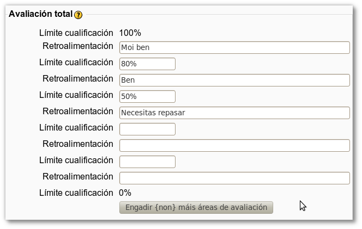Viewport: 362px width, 229px height.
Task: Click empty grade boundary field below "Necesitas repasar"
Action: [147, 129]
